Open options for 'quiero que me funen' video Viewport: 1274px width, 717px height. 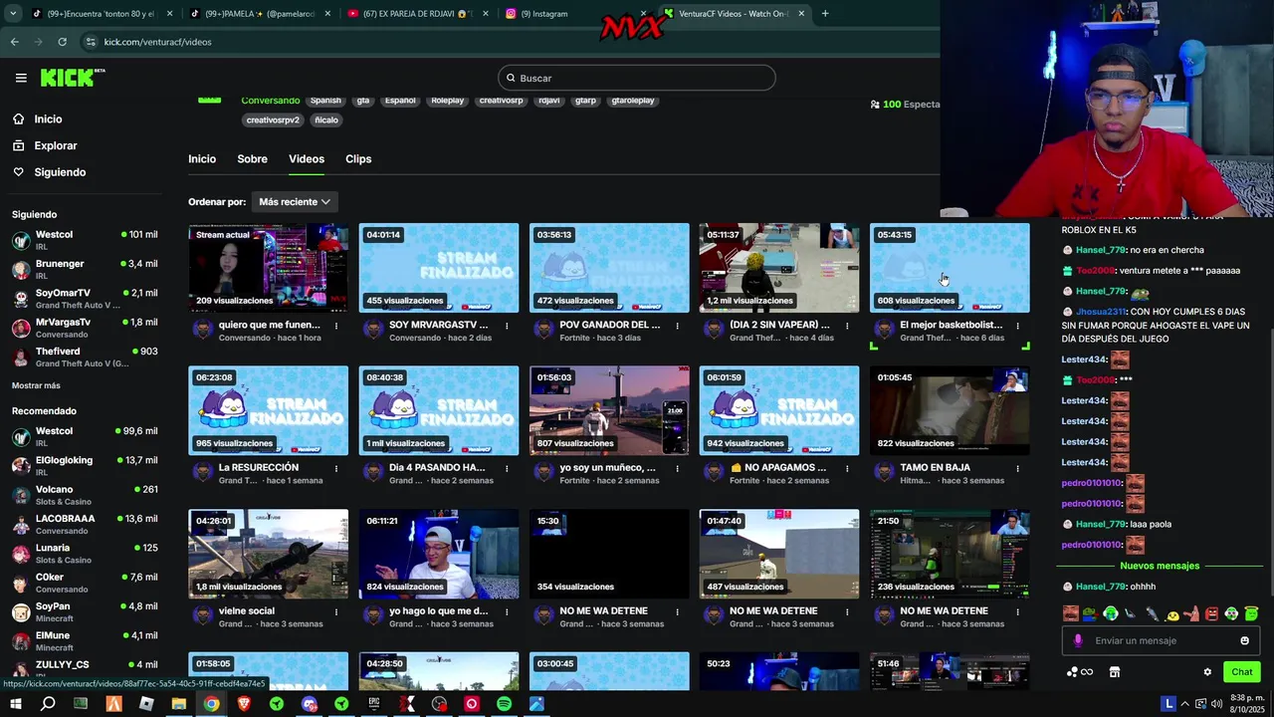click(336, 326)
